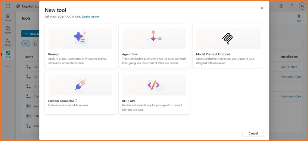
Task: Open Flows from the left sidebar
Action: [8, 42]
